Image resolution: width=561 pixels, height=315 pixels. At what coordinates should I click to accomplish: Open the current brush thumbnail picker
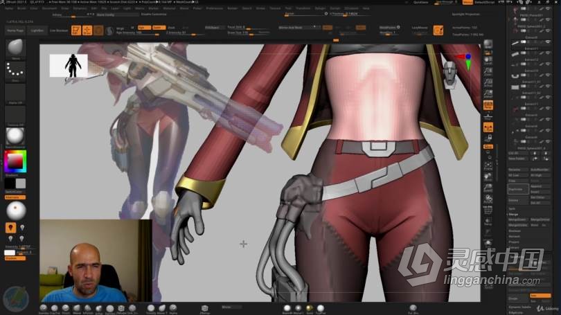tap(15, 48)
